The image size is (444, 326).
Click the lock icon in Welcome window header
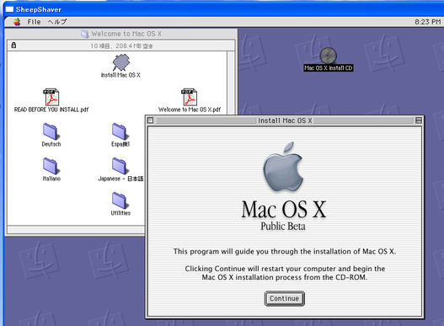(x=13, y=45)
